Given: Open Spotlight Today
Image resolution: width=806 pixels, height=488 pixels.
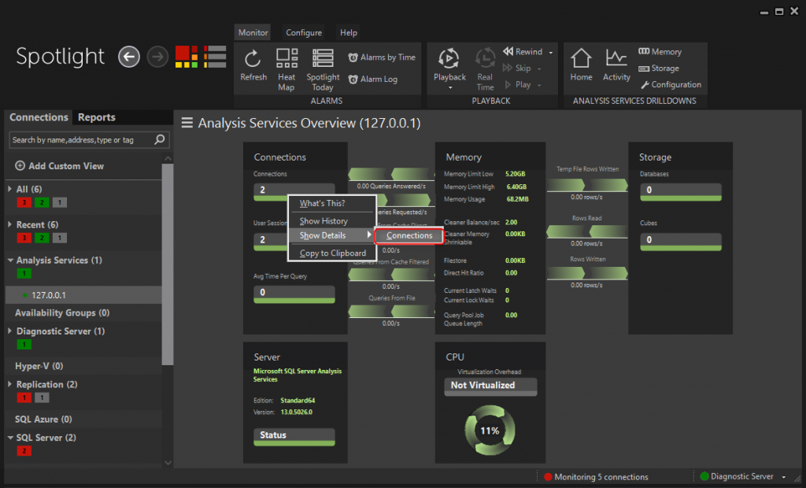Looking at the screenshot, I should tap(323, 69).
